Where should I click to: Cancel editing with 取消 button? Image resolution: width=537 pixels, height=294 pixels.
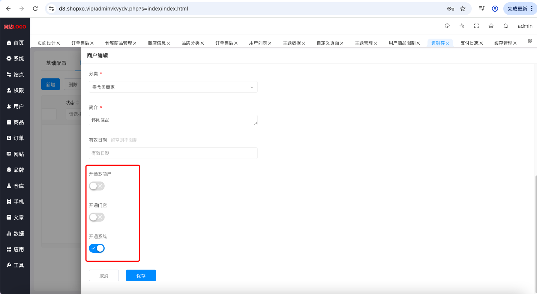point(104,276)
